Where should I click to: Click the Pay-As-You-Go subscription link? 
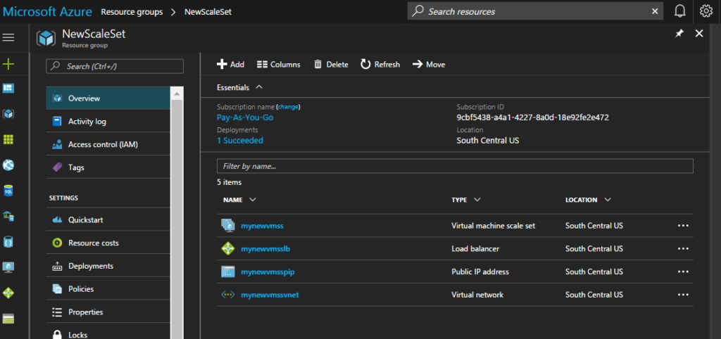(x=245, y=117)
